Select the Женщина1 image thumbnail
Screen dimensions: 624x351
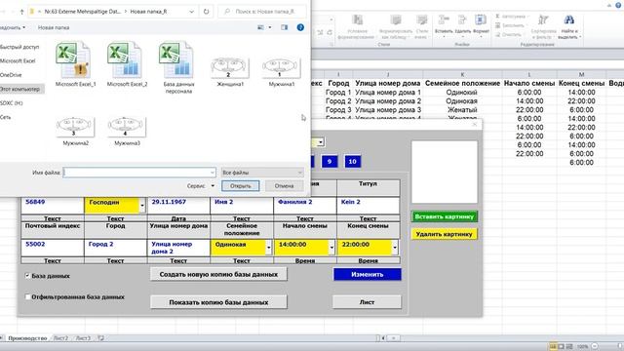pyautogui.click(x=230, y=67)
